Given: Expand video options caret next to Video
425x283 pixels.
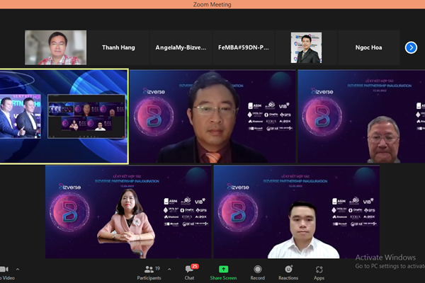Looking at the screenshot, I should click(18, 269).
